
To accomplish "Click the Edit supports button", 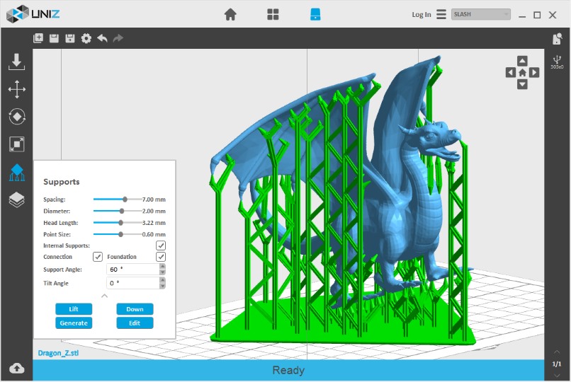I will click(135, 323).
